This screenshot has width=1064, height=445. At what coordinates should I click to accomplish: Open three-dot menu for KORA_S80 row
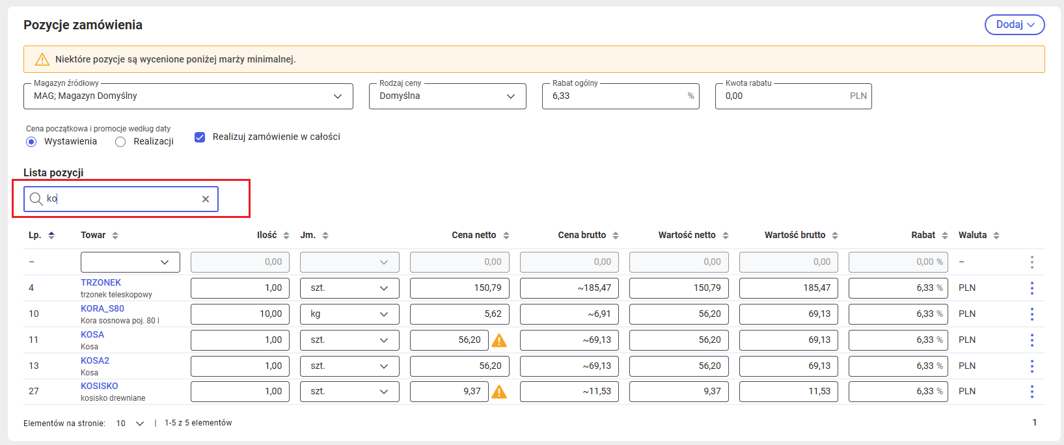(1031, 314)
